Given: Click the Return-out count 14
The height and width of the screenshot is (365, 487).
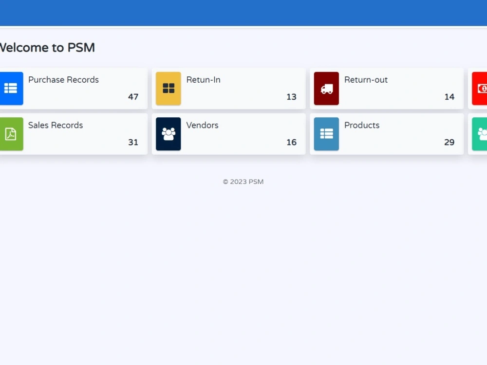Looking at the screenshot, I should pyautogui.click(x=450, y=97).
